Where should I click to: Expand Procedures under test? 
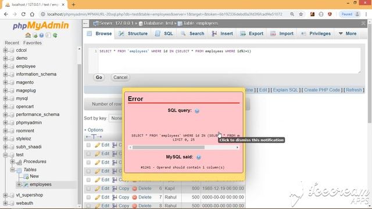12,161
